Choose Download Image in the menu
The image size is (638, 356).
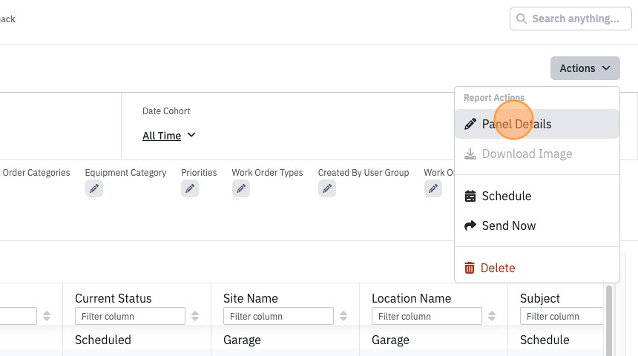(537, 154)
